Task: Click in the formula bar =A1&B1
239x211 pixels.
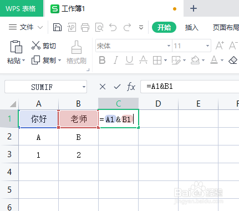Action: (x=190, y=87)
